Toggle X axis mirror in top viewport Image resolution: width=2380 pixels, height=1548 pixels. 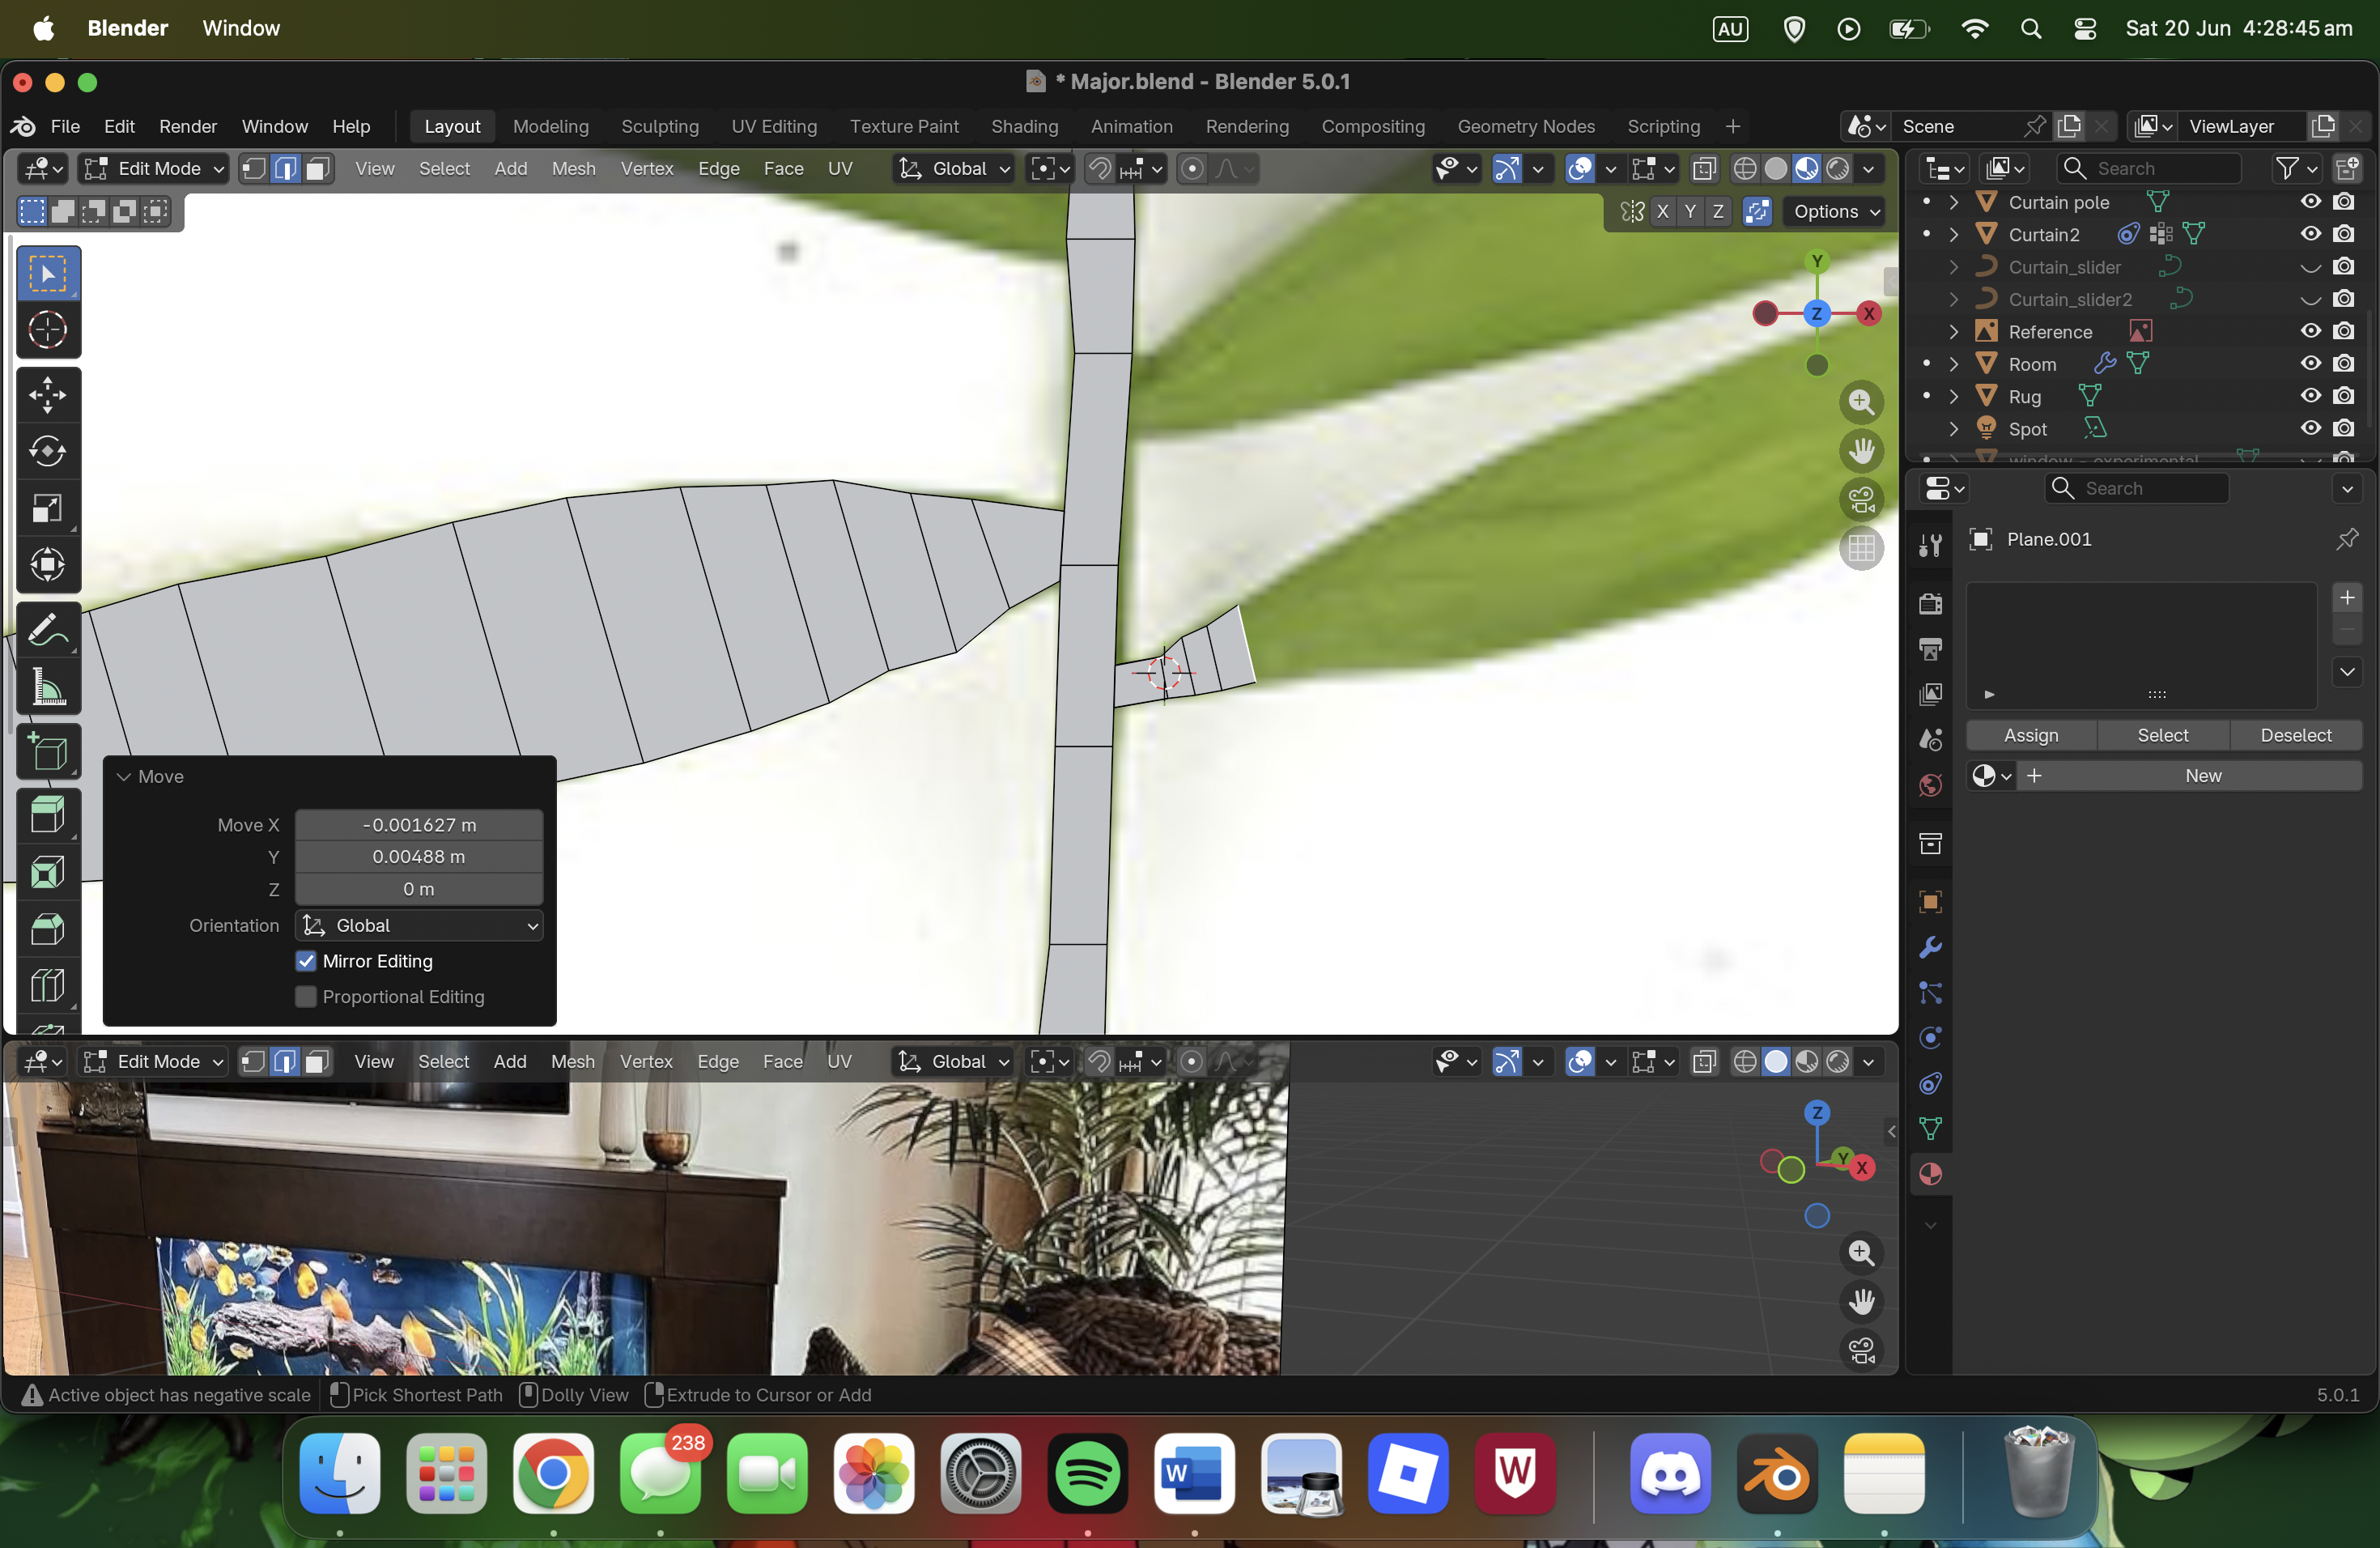pos(1662,211)
